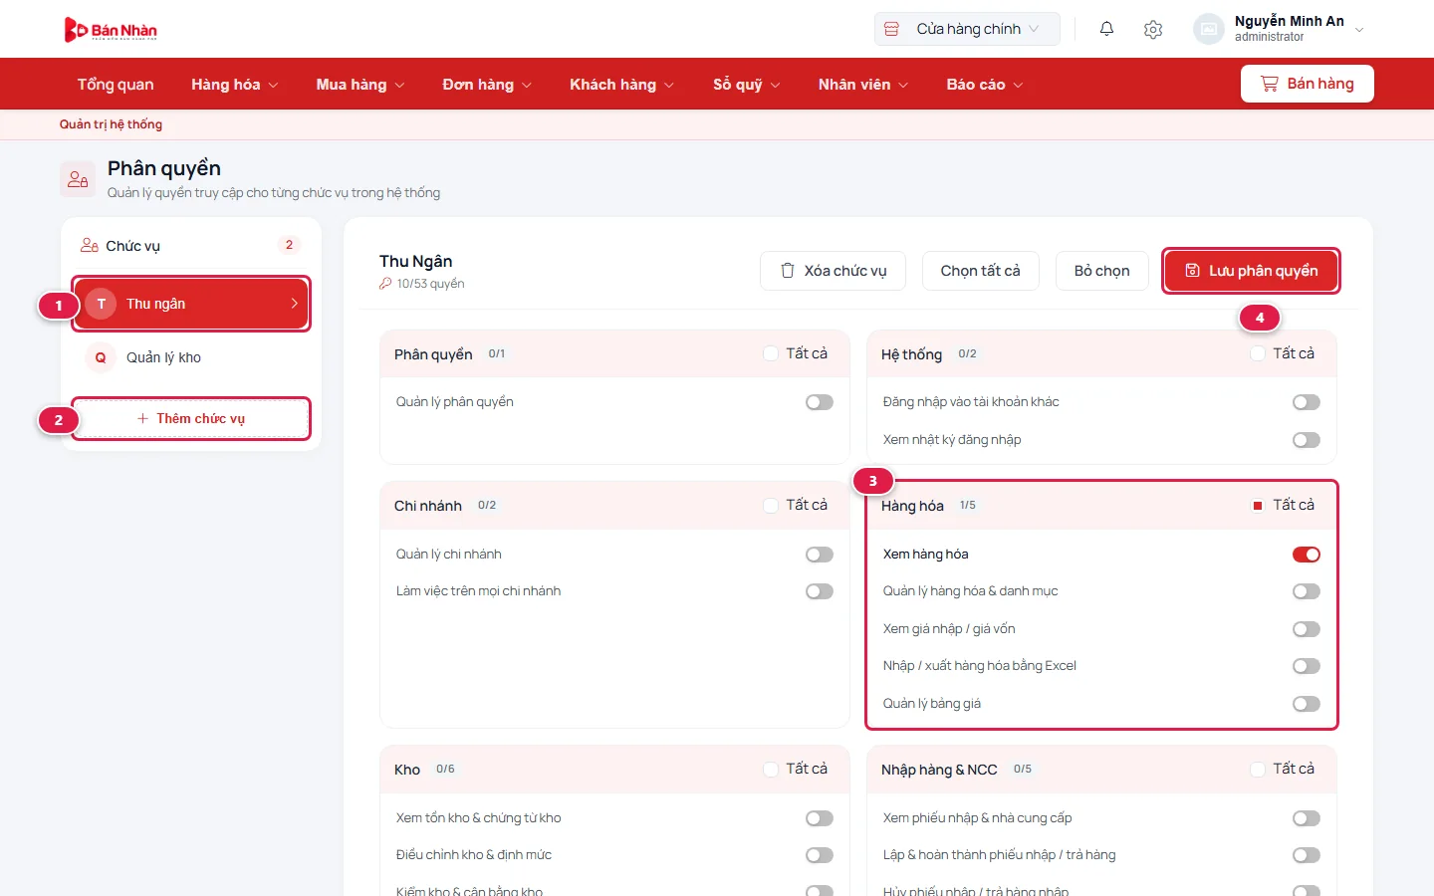Enable Quản lý bảng giá switch

pos(1307,704)
